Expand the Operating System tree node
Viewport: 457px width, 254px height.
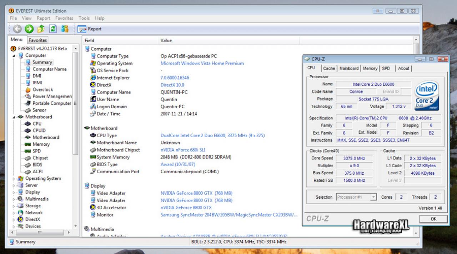(14, 179)
